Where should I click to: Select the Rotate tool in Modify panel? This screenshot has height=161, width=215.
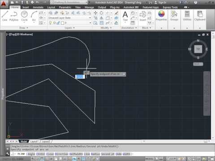102,13
